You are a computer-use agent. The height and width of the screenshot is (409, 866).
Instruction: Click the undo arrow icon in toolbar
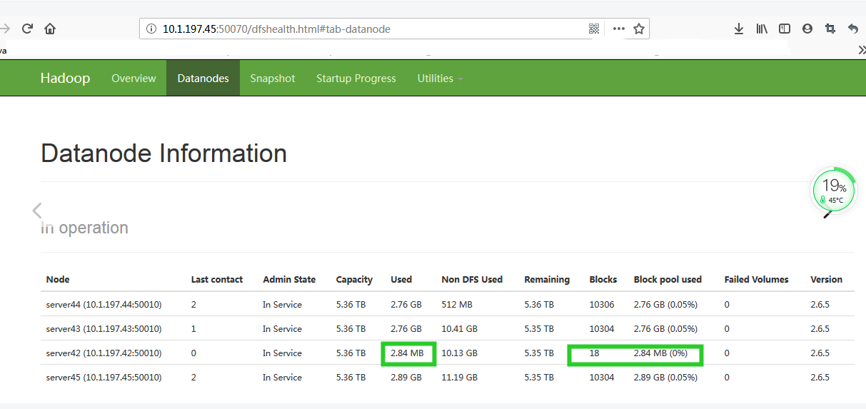tap(852, 29)
